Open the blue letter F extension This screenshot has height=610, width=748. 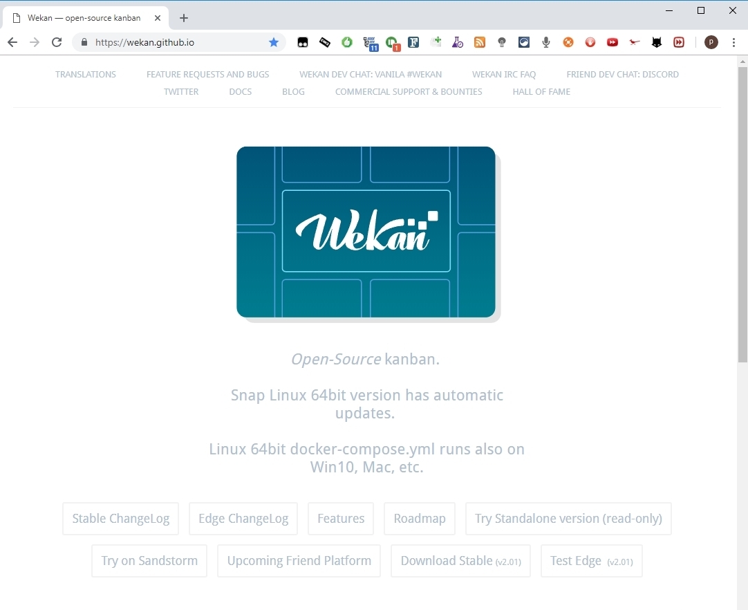pos(413,42)
